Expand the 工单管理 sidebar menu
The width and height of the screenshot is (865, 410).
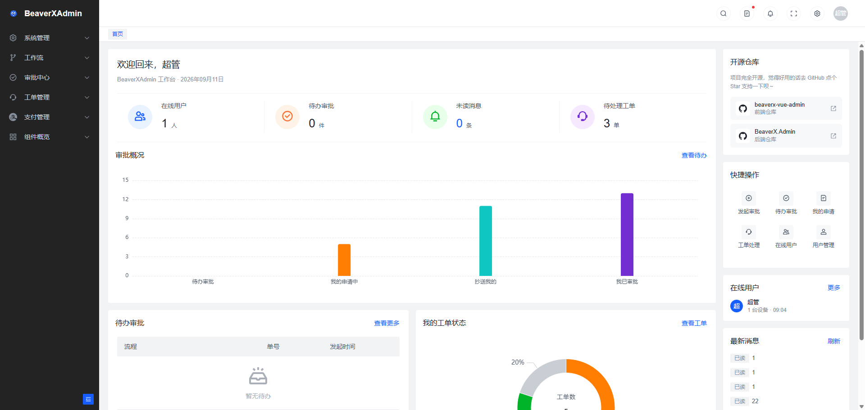pyautogui.click(x=50, y=97)
